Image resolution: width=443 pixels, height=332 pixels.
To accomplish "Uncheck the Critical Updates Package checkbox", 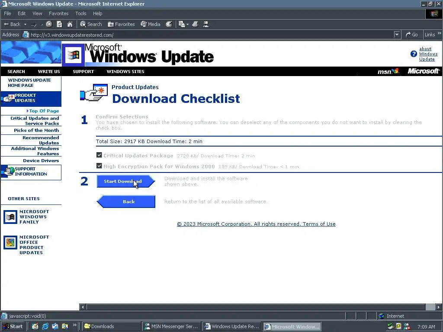I will [x=99, y=155].
